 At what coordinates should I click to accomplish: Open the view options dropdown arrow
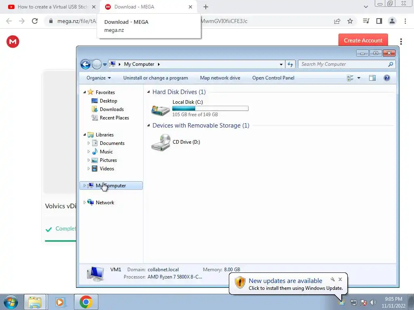(x=359, y=78)
